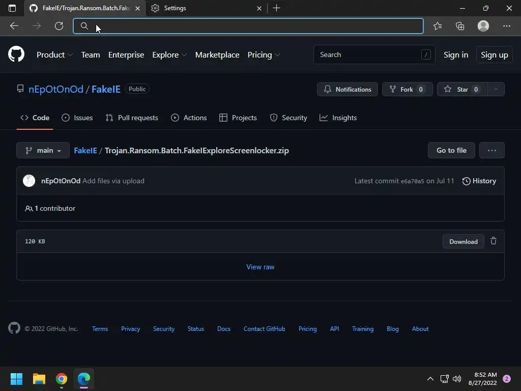Image resolution: width=521 pixels, height=391 pixels.
Task: Open commit e6a70a5
Action: tap(412, 181)
